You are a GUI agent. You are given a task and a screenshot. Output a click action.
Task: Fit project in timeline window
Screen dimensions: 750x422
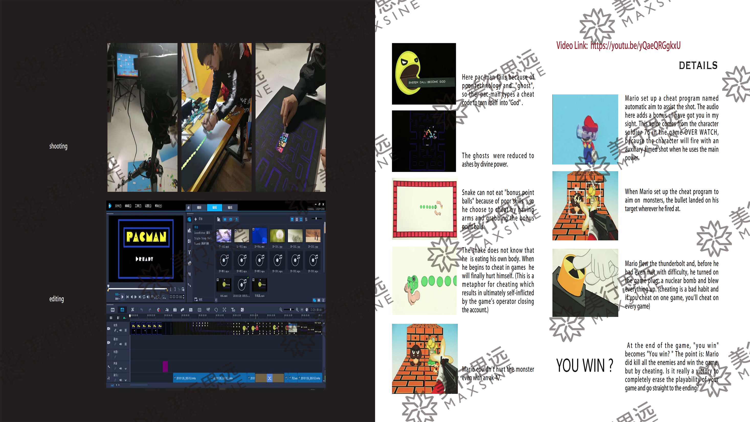pos(302,310)
